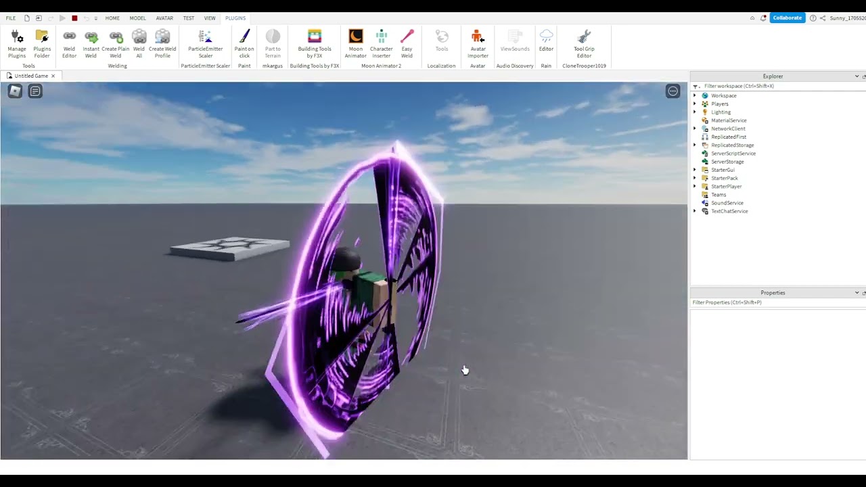Click the Part to Terrain plugin
866x487 pixels.
click(x=273, y=44)
